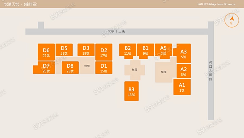Select unit D1 at 15號

pyautogui.click(x=104, y=68)
